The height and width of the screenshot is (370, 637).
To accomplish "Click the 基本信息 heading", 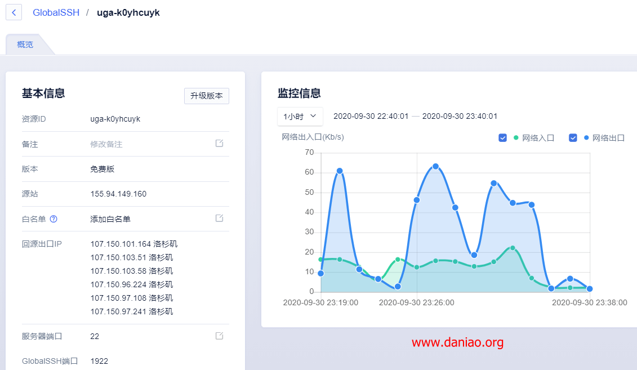I will click(x=43, y=93).
